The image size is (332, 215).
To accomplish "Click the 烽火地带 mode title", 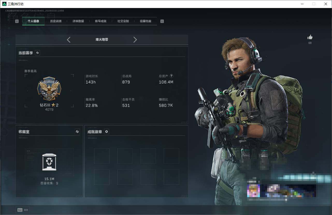I will pos(102,40).
